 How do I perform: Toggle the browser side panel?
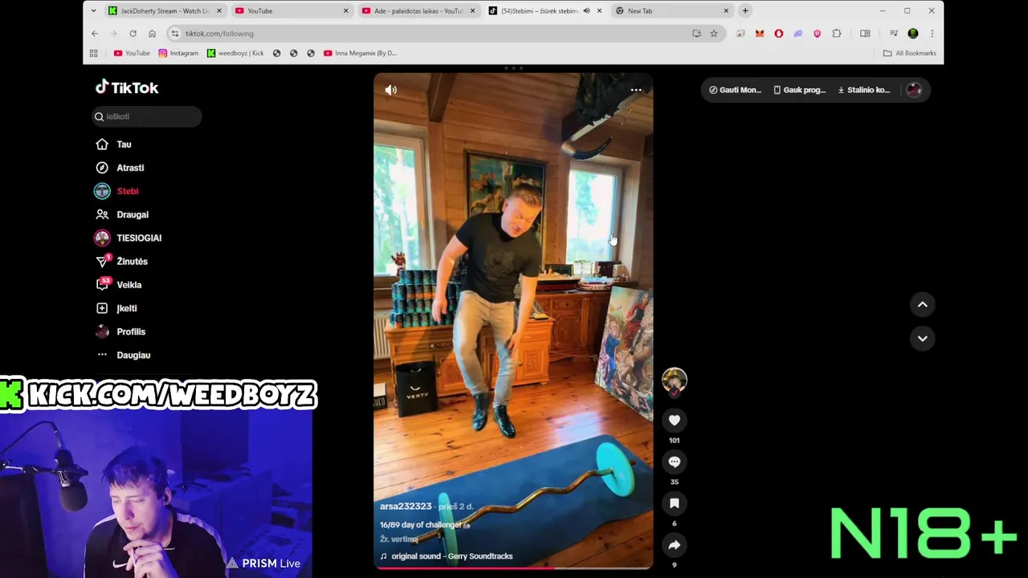pyautogui.click(x=865, y=34)
